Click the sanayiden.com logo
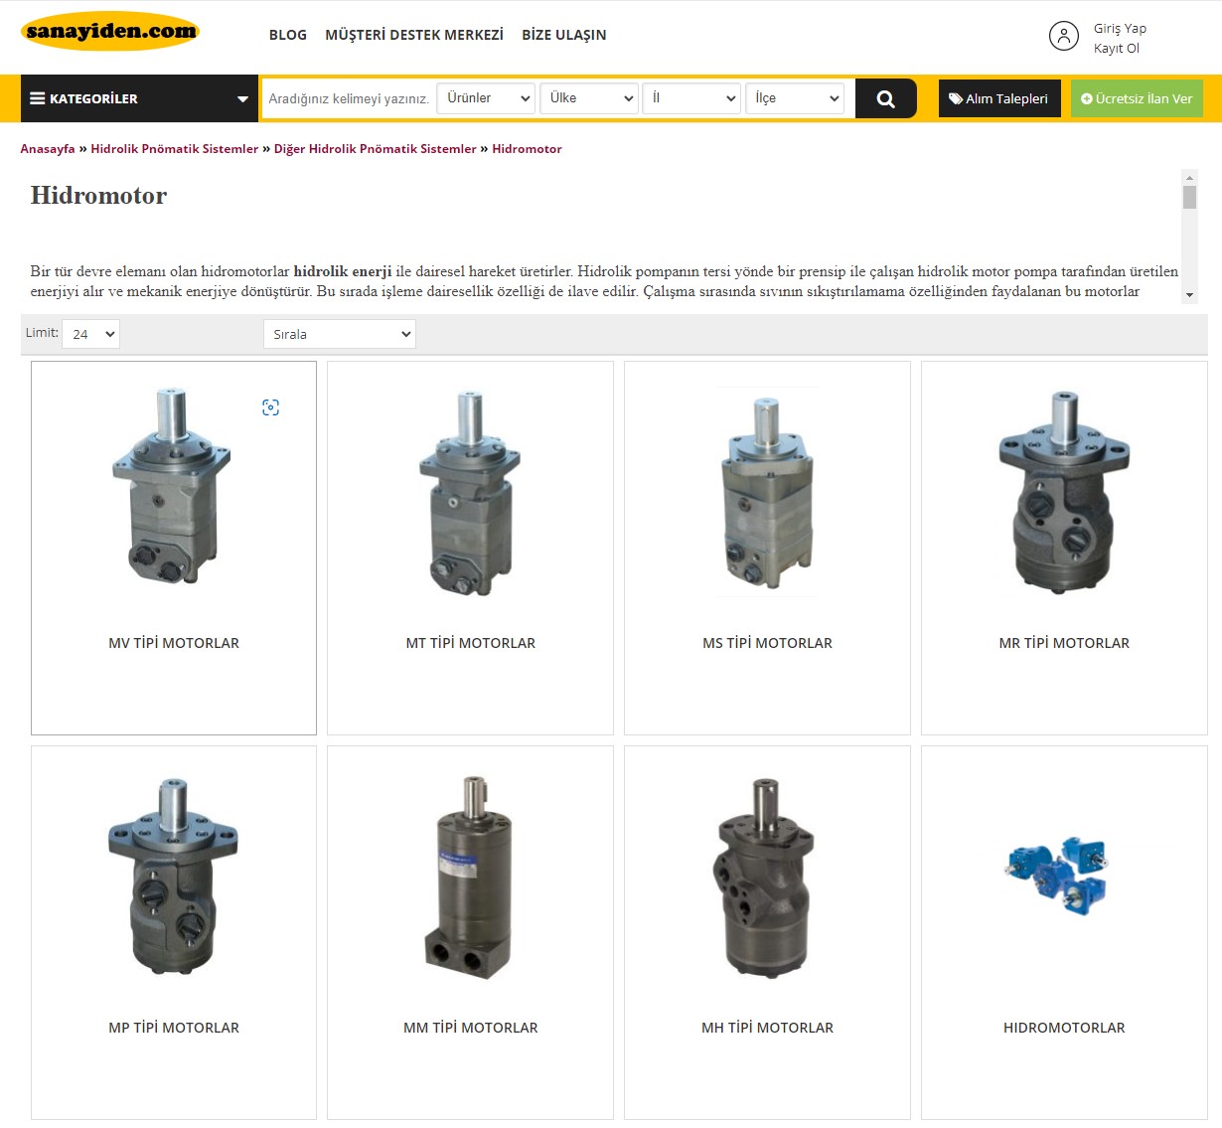The image size is (1222, 1128). point(110,32)
